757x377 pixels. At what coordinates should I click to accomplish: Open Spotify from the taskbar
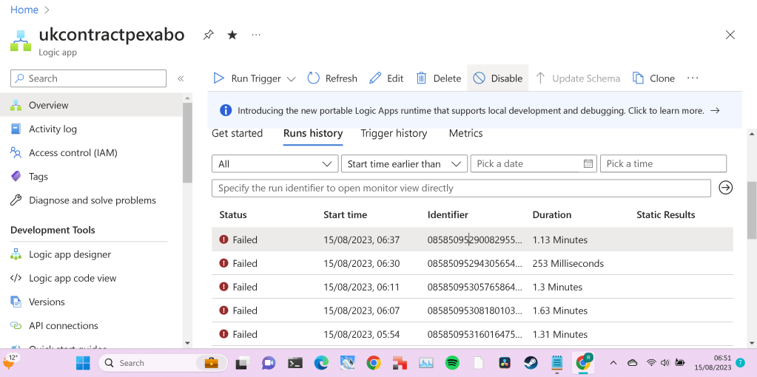(x=452, y=362)
